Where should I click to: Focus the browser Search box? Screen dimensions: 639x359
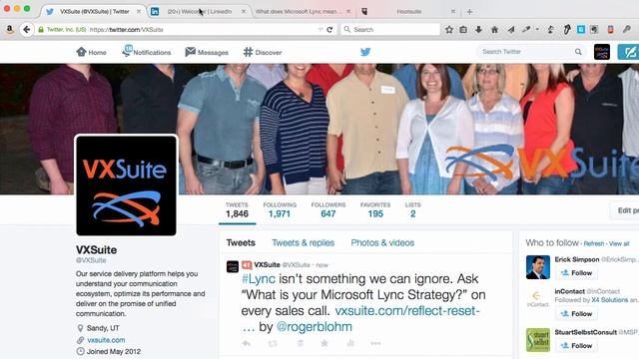click(x=390, y=29)
